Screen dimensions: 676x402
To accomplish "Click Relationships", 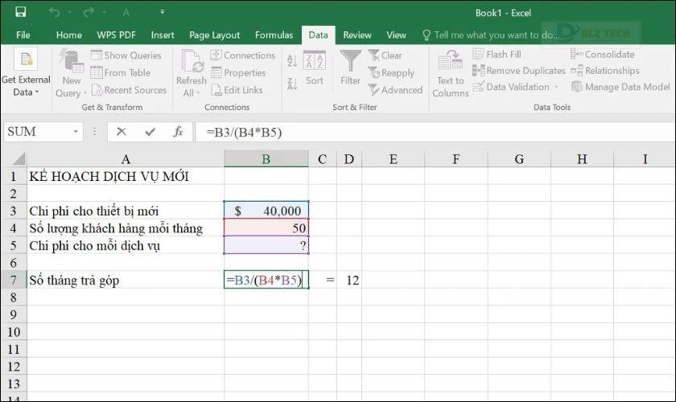I will pos(605,70).
